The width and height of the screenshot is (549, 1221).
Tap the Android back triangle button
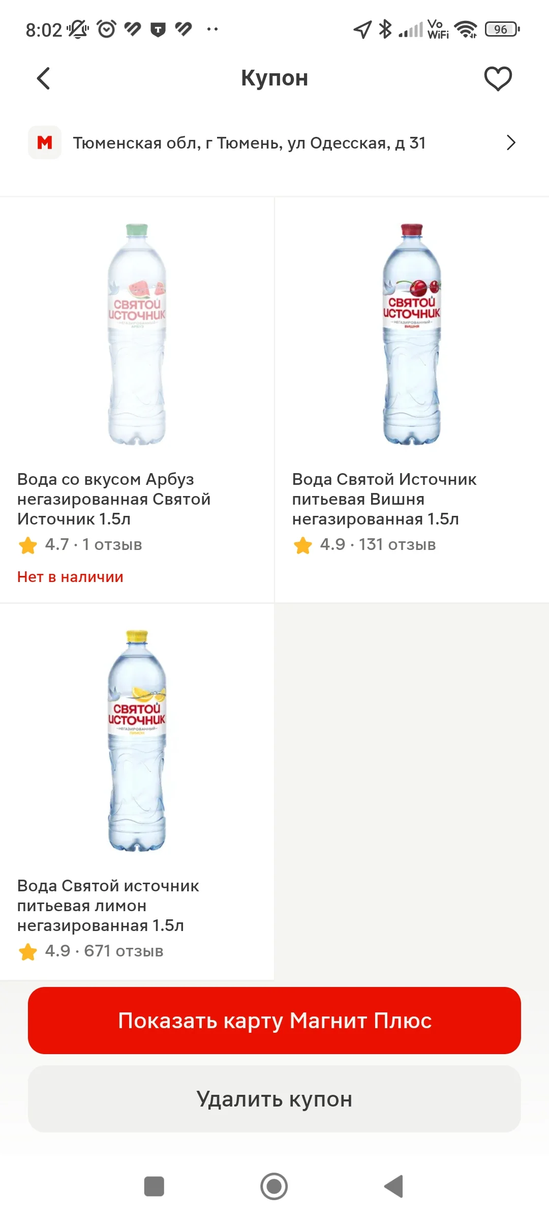click(394, 1186)
